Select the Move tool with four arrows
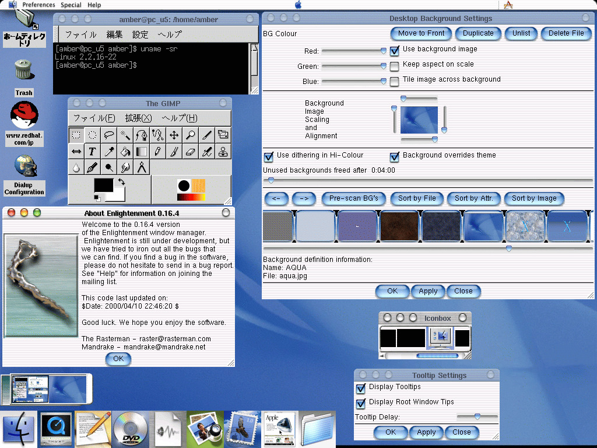The height and width of the screenshot is (448, 597). point(174,135)
